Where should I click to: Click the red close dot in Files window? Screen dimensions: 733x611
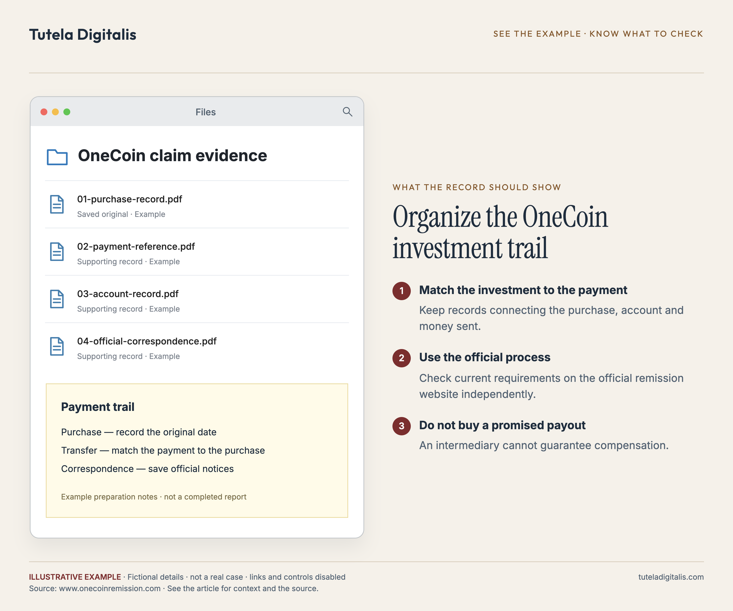point(44,112)
